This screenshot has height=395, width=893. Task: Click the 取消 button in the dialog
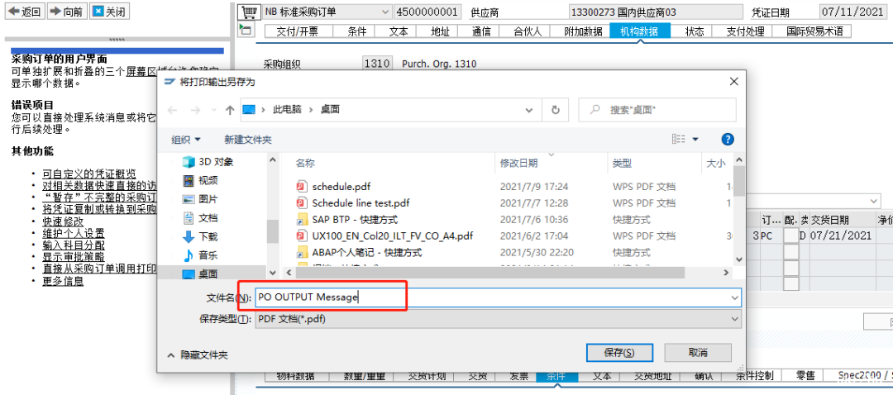coord(698,353)
